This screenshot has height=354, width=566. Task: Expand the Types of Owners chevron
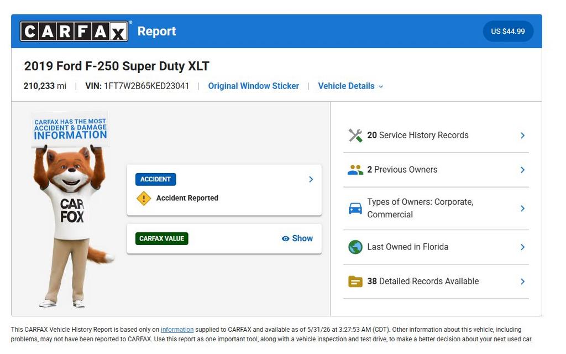pyautogui.click(x=522, y=209)
